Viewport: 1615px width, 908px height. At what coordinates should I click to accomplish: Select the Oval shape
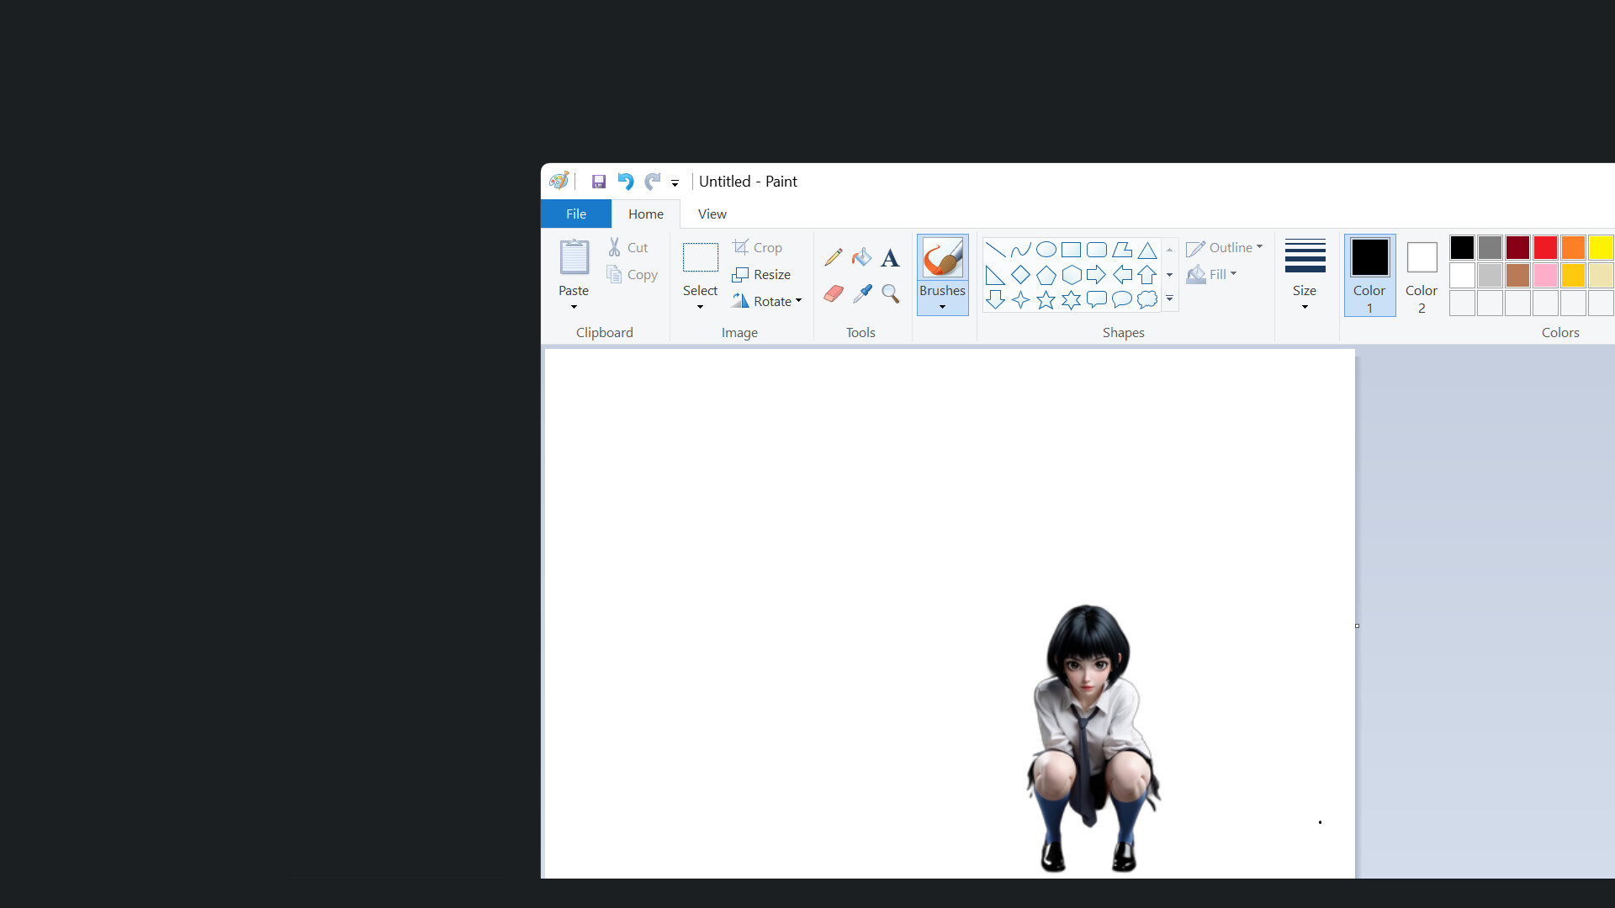pyautogui.click(x=1046, y=250)
